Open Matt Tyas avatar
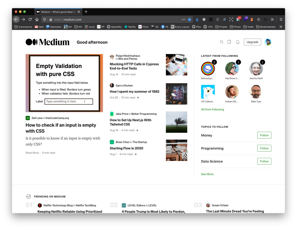Viewport: 297px width, 229px height. (x=256, y=92)
